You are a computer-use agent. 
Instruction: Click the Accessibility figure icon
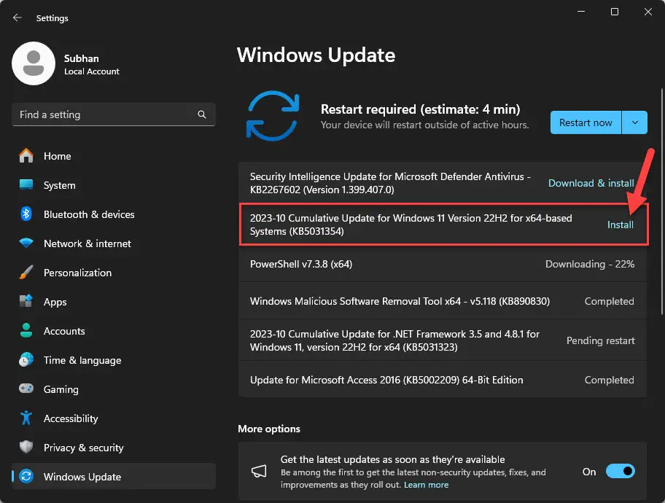[x=26, y=418]
